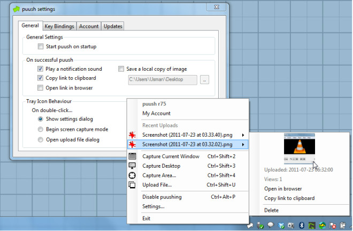Select Upload File... menu entry

tap(188, 185)
